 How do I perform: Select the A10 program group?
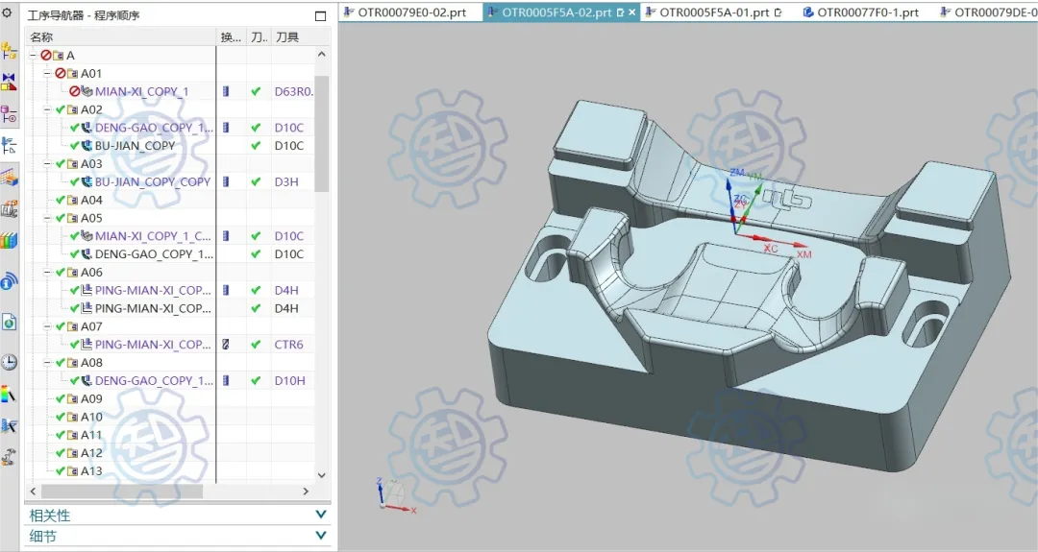pyautogui.click(x=91, y=417)
